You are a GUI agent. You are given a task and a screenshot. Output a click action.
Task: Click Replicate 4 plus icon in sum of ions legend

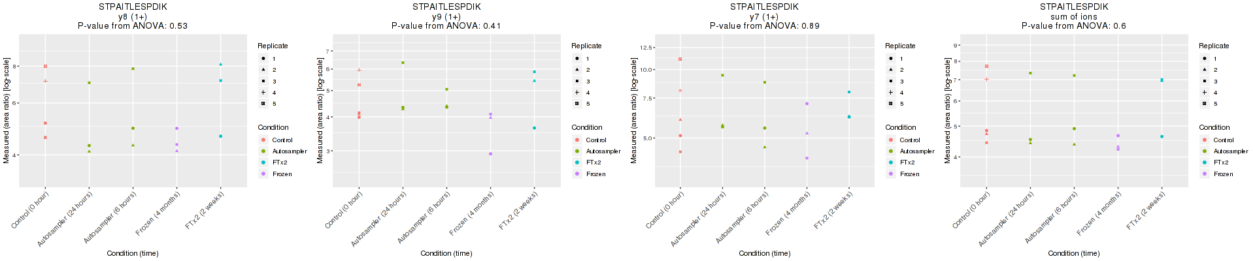(x=1205, y=93)
